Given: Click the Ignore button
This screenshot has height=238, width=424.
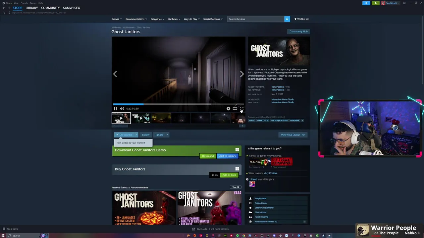Looking at the screenshot, I should tap(159, 135).
